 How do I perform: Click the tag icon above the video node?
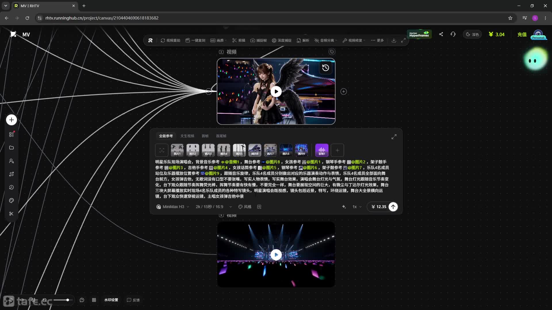(x=332, y=52)
